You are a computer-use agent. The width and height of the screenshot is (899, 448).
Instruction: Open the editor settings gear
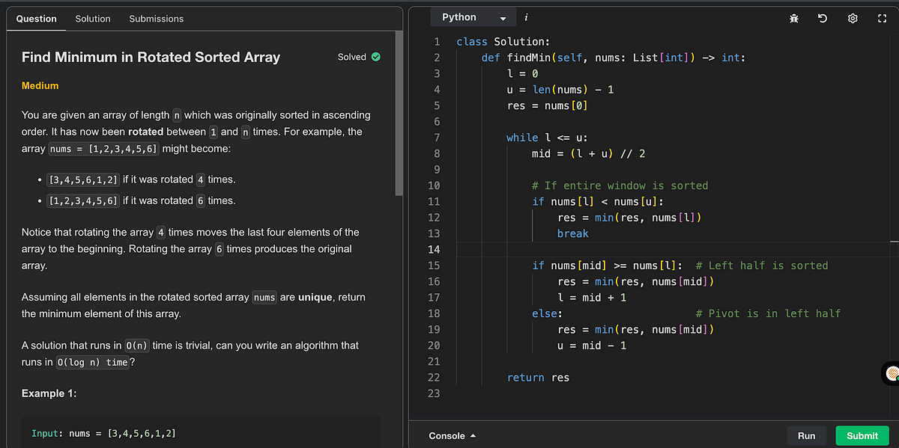[853, 17]
